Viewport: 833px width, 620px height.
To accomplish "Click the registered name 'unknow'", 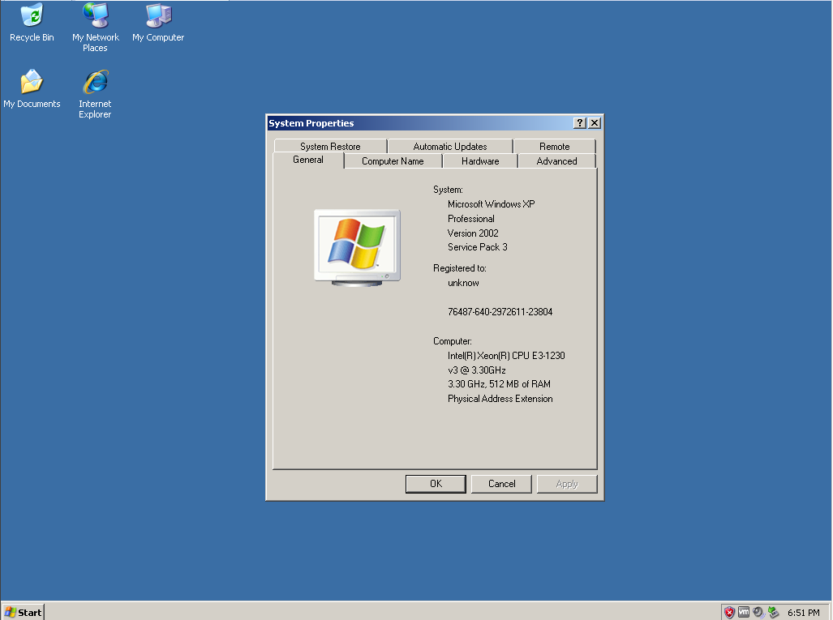I will coord(463,283).
